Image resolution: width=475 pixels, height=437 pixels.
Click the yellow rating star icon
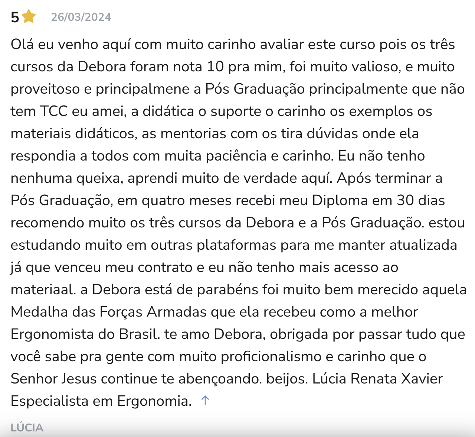coord(29,17)
